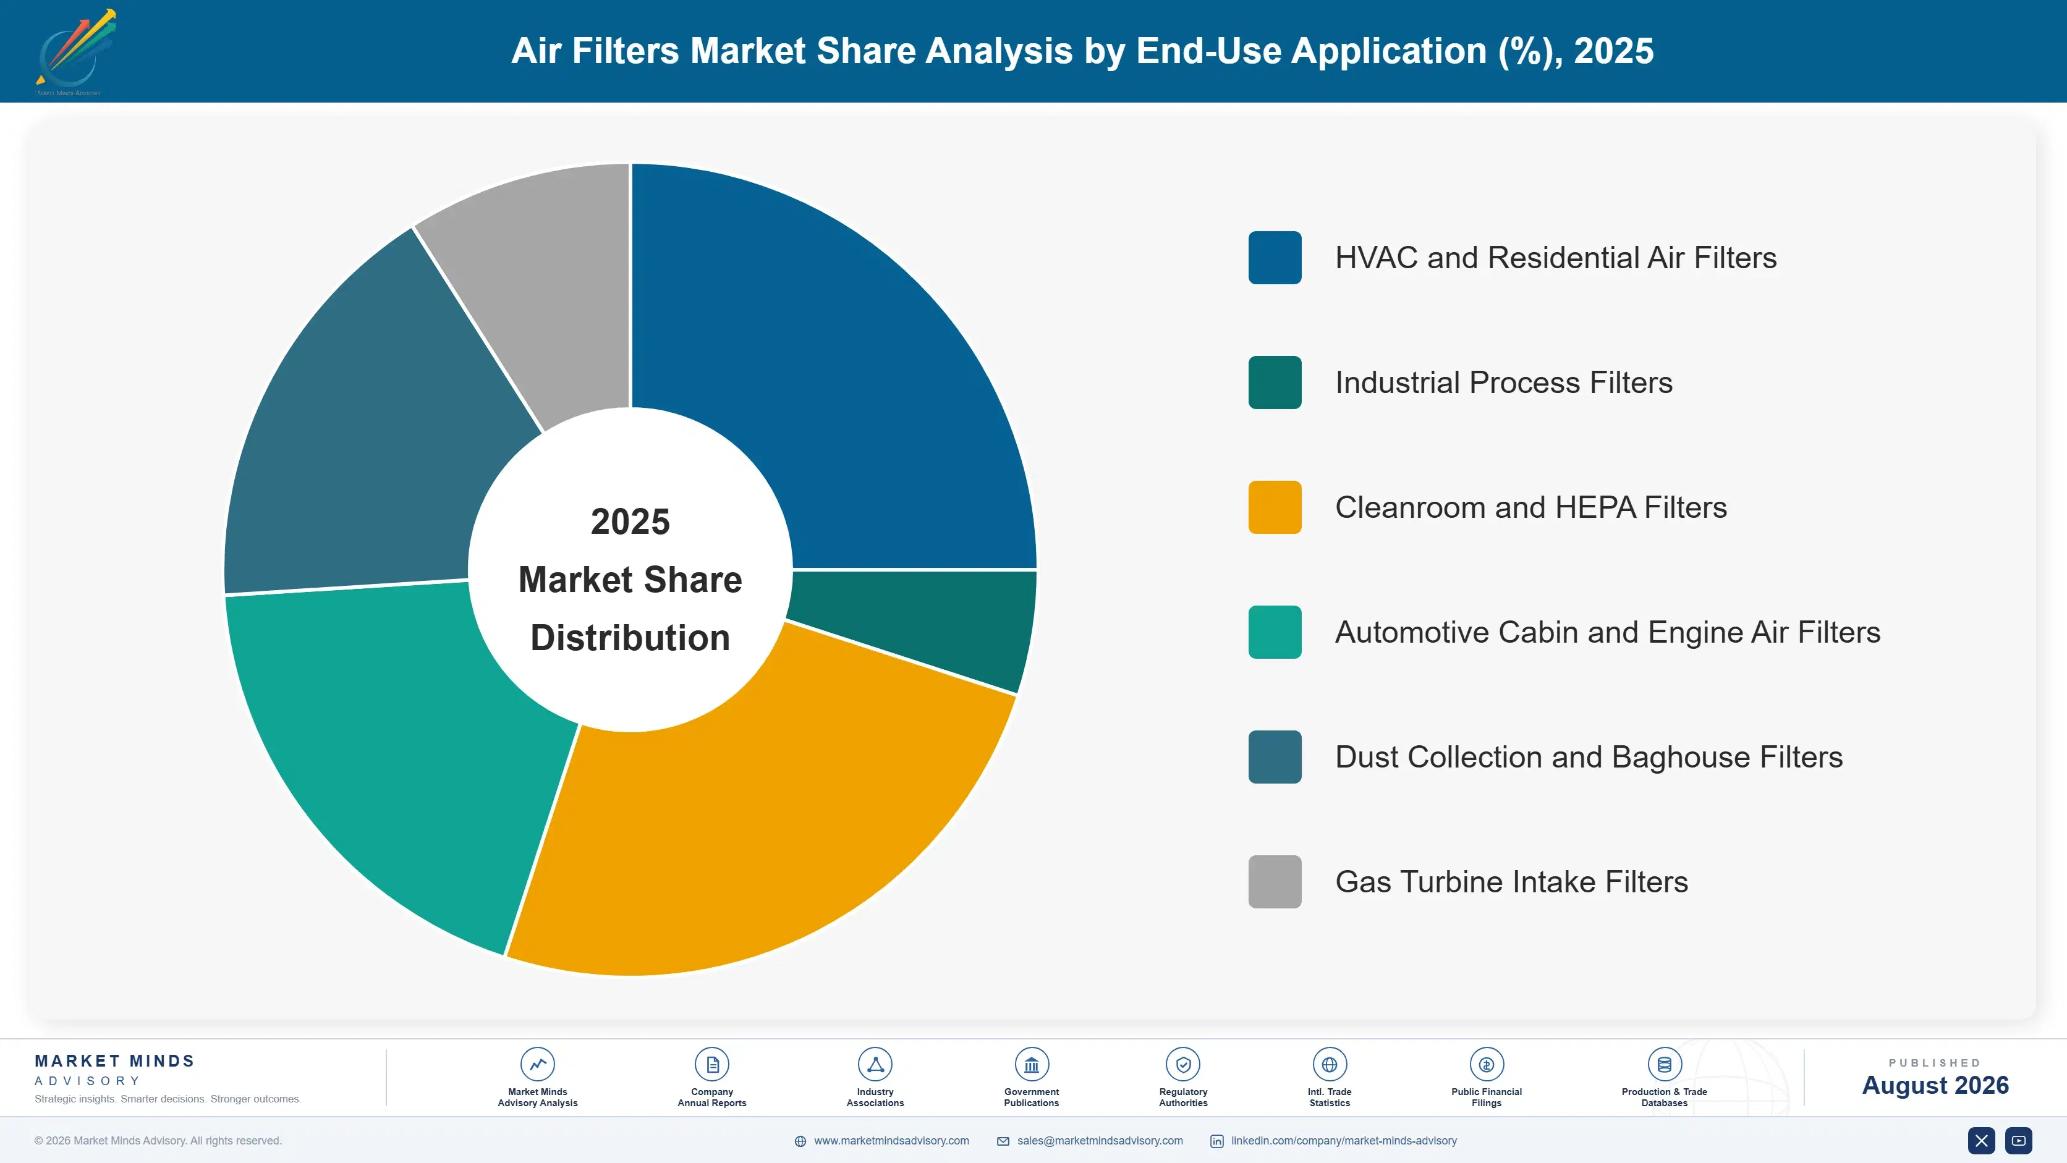The width and height of the screenshot is (2067, 1163).
Task: Open www.marketmindsadvisory.com link
Action: 891,1141
